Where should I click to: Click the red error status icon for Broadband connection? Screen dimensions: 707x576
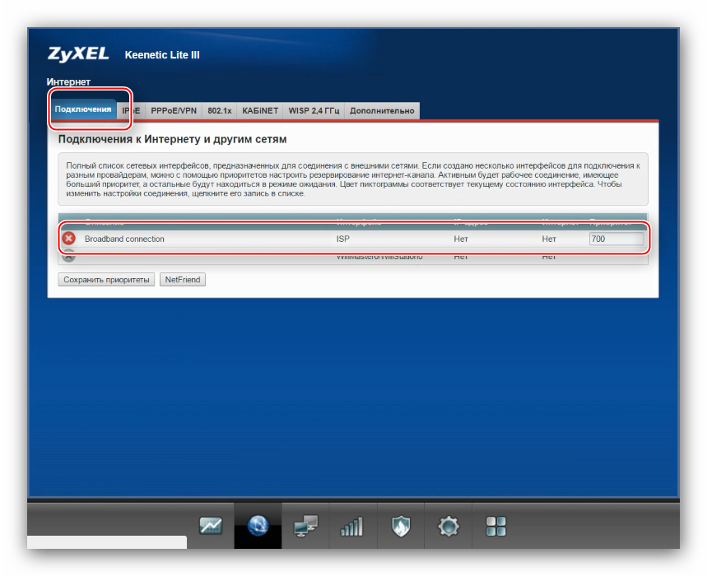(x=68, y=239)
